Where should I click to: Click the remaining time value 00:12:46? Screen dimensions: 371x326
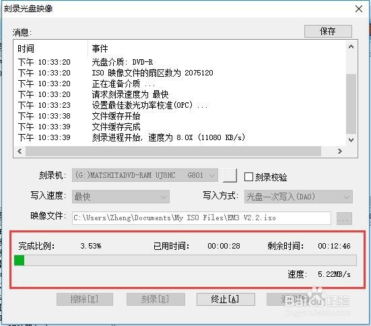coord(334,246)
